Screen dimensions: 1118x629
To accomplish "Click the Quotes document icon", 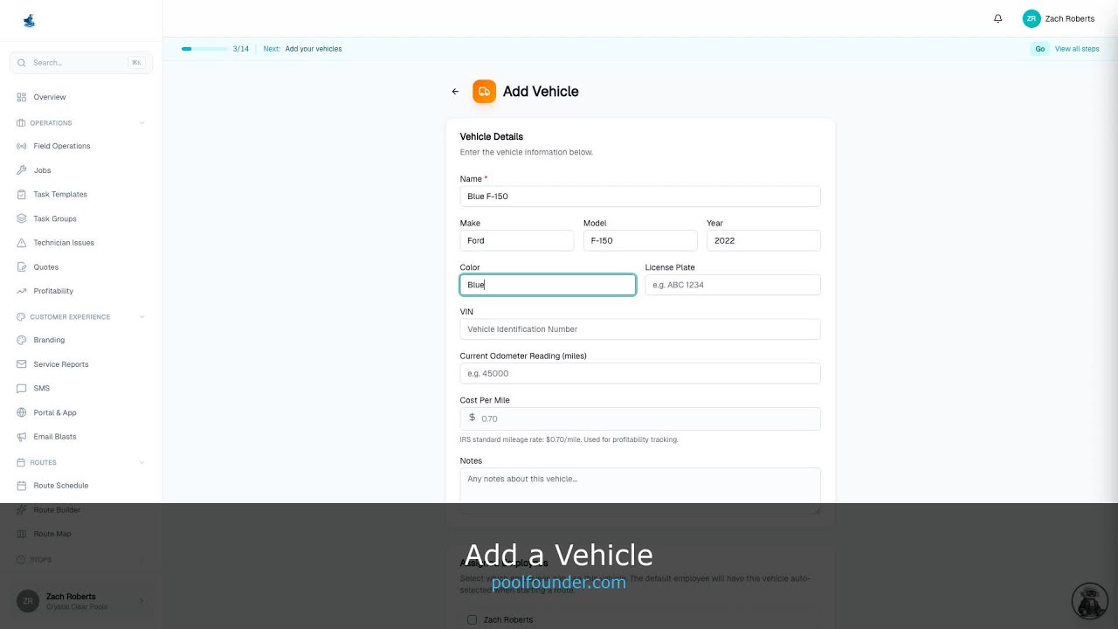I will pyautogui.click(x=22, y=267).
